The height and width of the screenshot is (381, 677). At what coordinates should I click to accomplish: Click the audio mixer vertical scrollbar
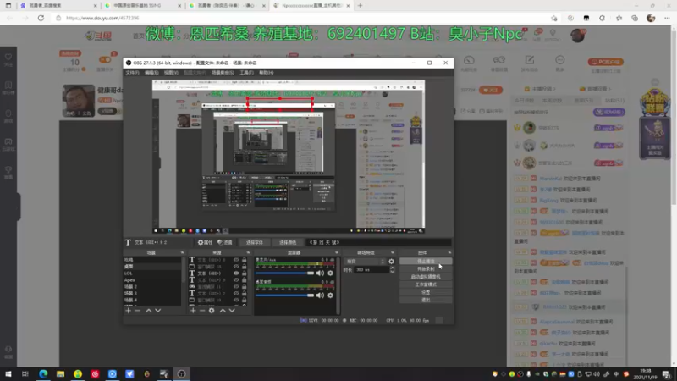point(338,285)
